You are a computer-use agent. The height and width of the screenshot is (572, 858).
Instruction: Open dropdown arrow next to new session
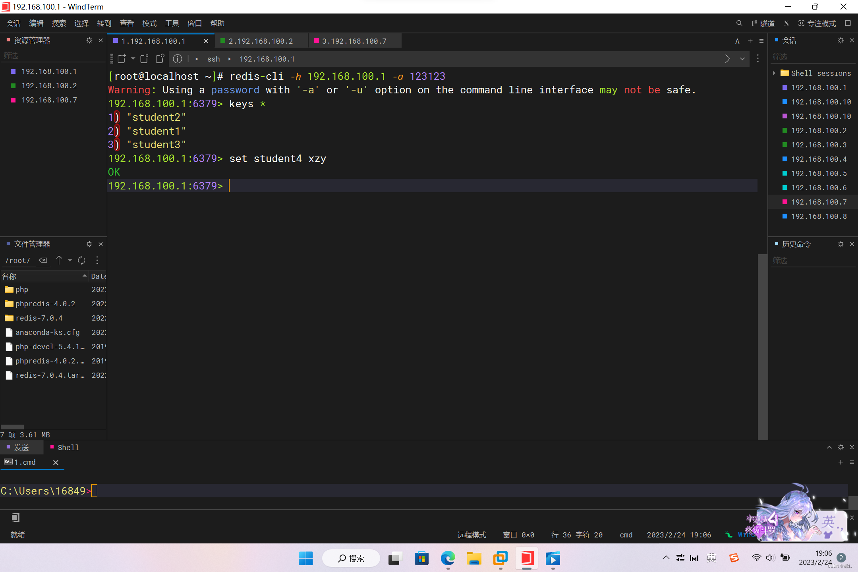click(x=133, y=59)
